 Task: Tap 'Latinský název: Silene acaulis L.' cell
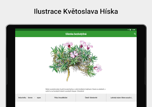121,98
